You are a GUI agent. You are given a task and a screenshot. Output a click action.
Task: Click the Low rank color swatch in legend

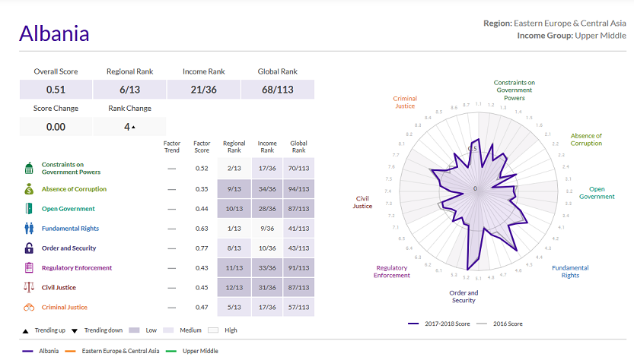pos(135,330)
